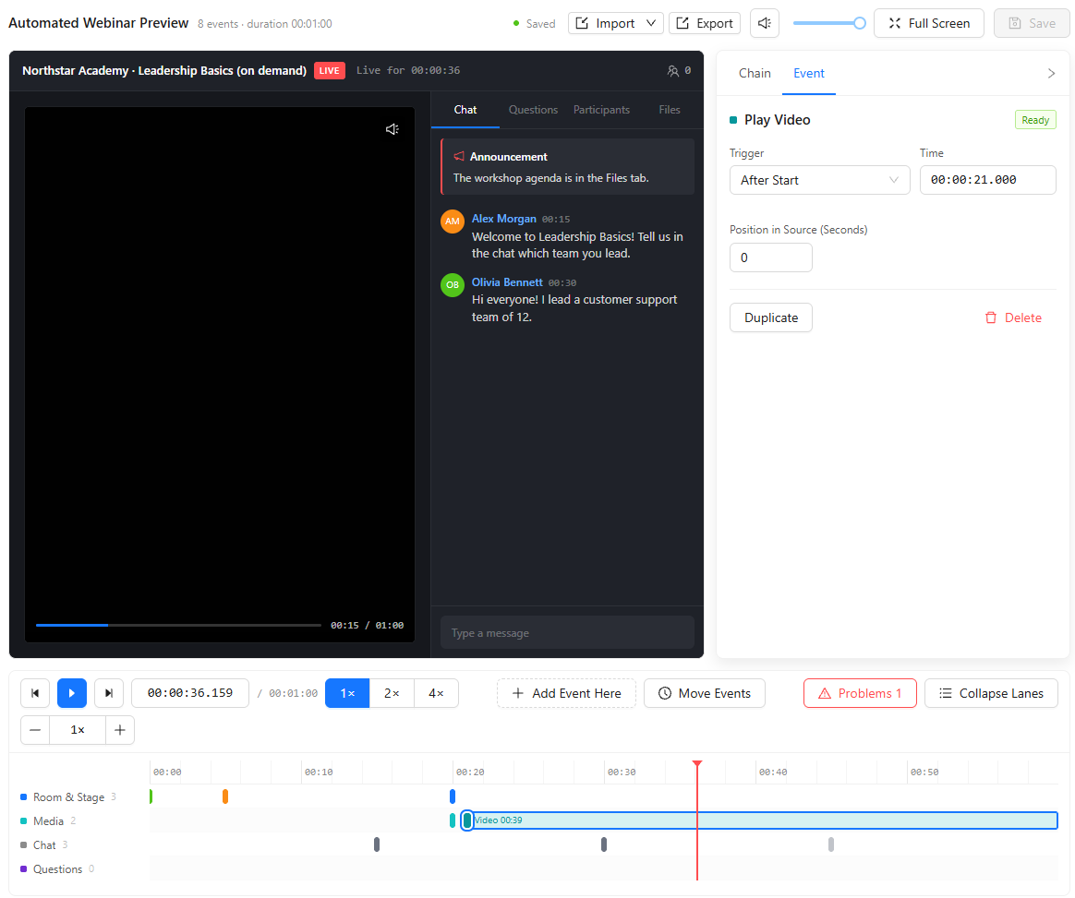The width and height of the screenshot is (1075, 898).
Task: Click the OB avatar
Action: (x=453, y=285)
